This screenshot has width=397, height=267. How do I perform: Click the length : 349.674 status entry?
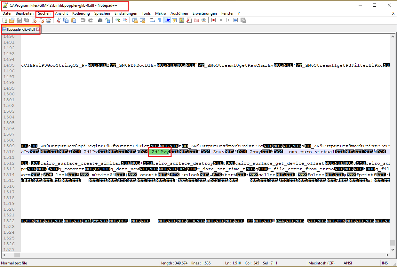(x=174, y=263)
